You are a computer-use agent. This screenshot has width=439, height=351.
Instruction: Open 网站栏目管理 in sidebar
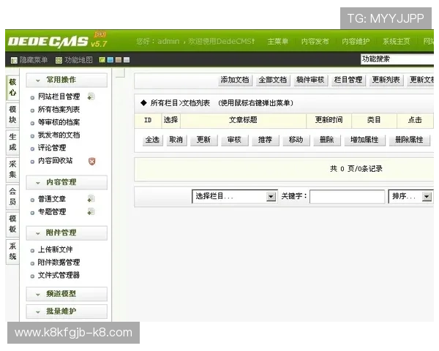pyautogui.click(x=59, y=97)
